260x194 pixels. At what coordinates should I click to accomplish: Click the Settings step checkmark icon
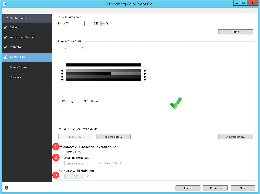(6, 27)
